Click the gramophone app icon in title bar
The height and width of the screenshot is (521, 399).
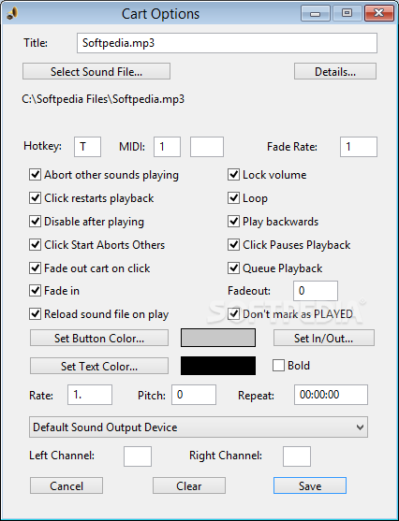point(12,14)
